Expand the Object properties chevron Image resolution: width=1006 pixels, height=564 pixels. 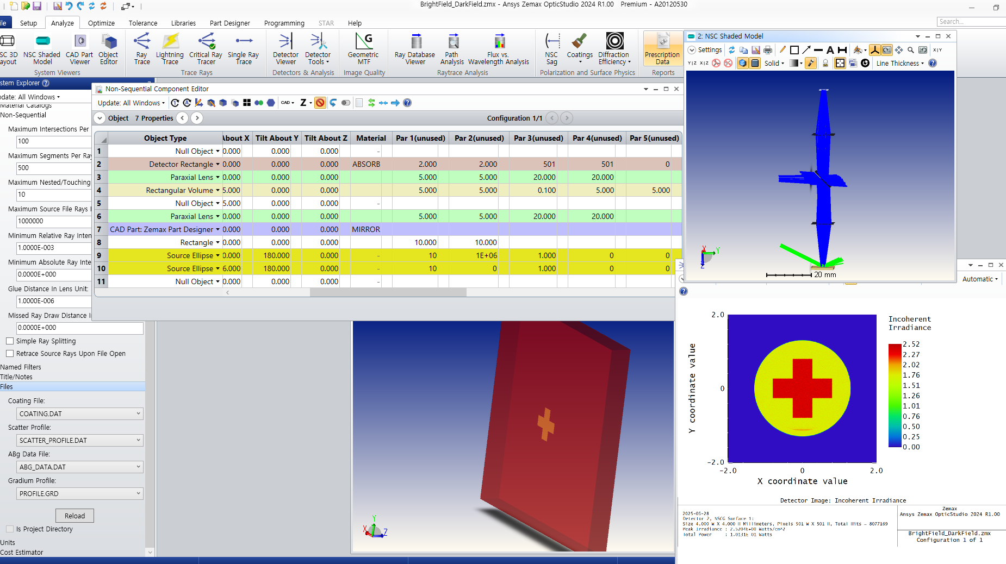100,118
